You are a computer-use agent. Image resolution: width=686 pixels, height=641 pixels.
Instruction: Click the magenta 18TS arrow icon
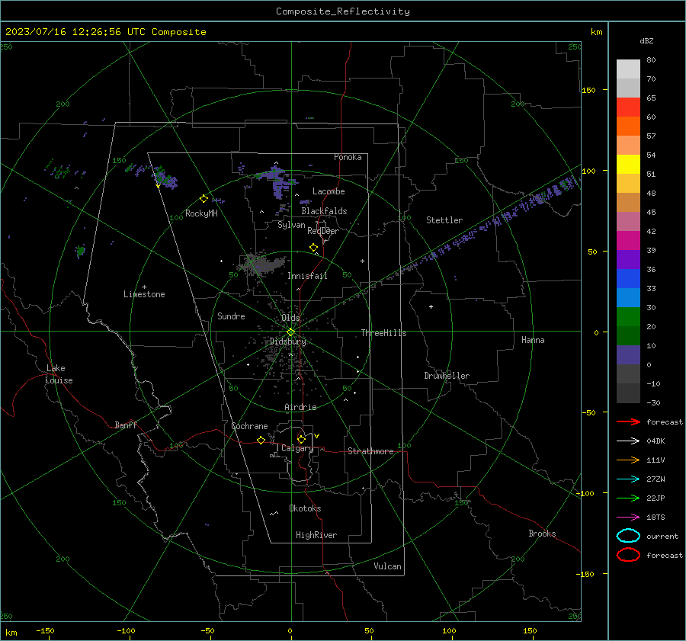628,518
